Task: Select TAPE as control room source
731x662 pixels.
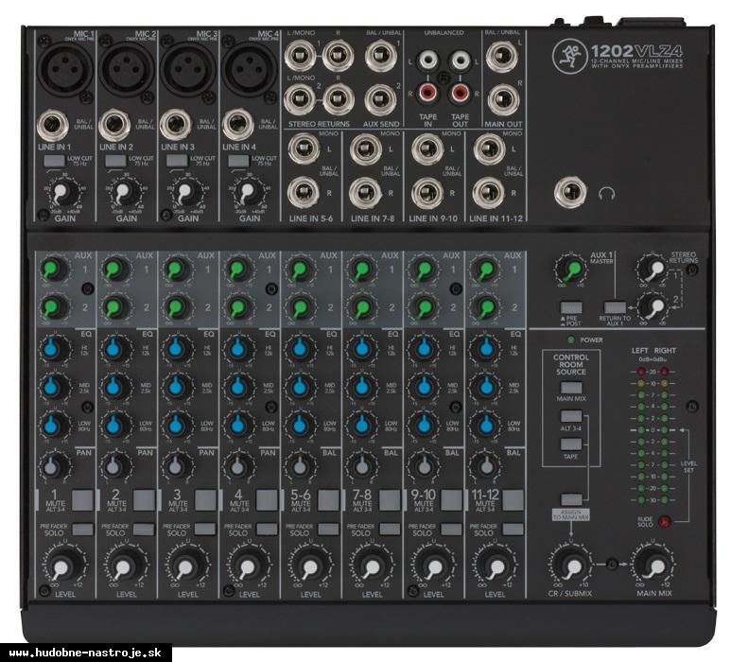Action: coord(571,444)
